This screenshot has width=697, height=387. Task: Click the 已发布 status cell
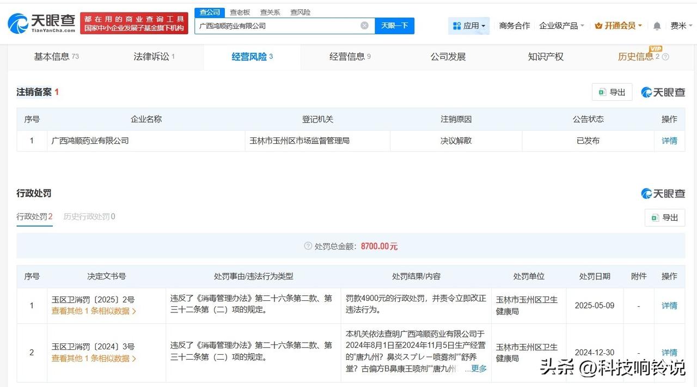click(x=588, y=141)
